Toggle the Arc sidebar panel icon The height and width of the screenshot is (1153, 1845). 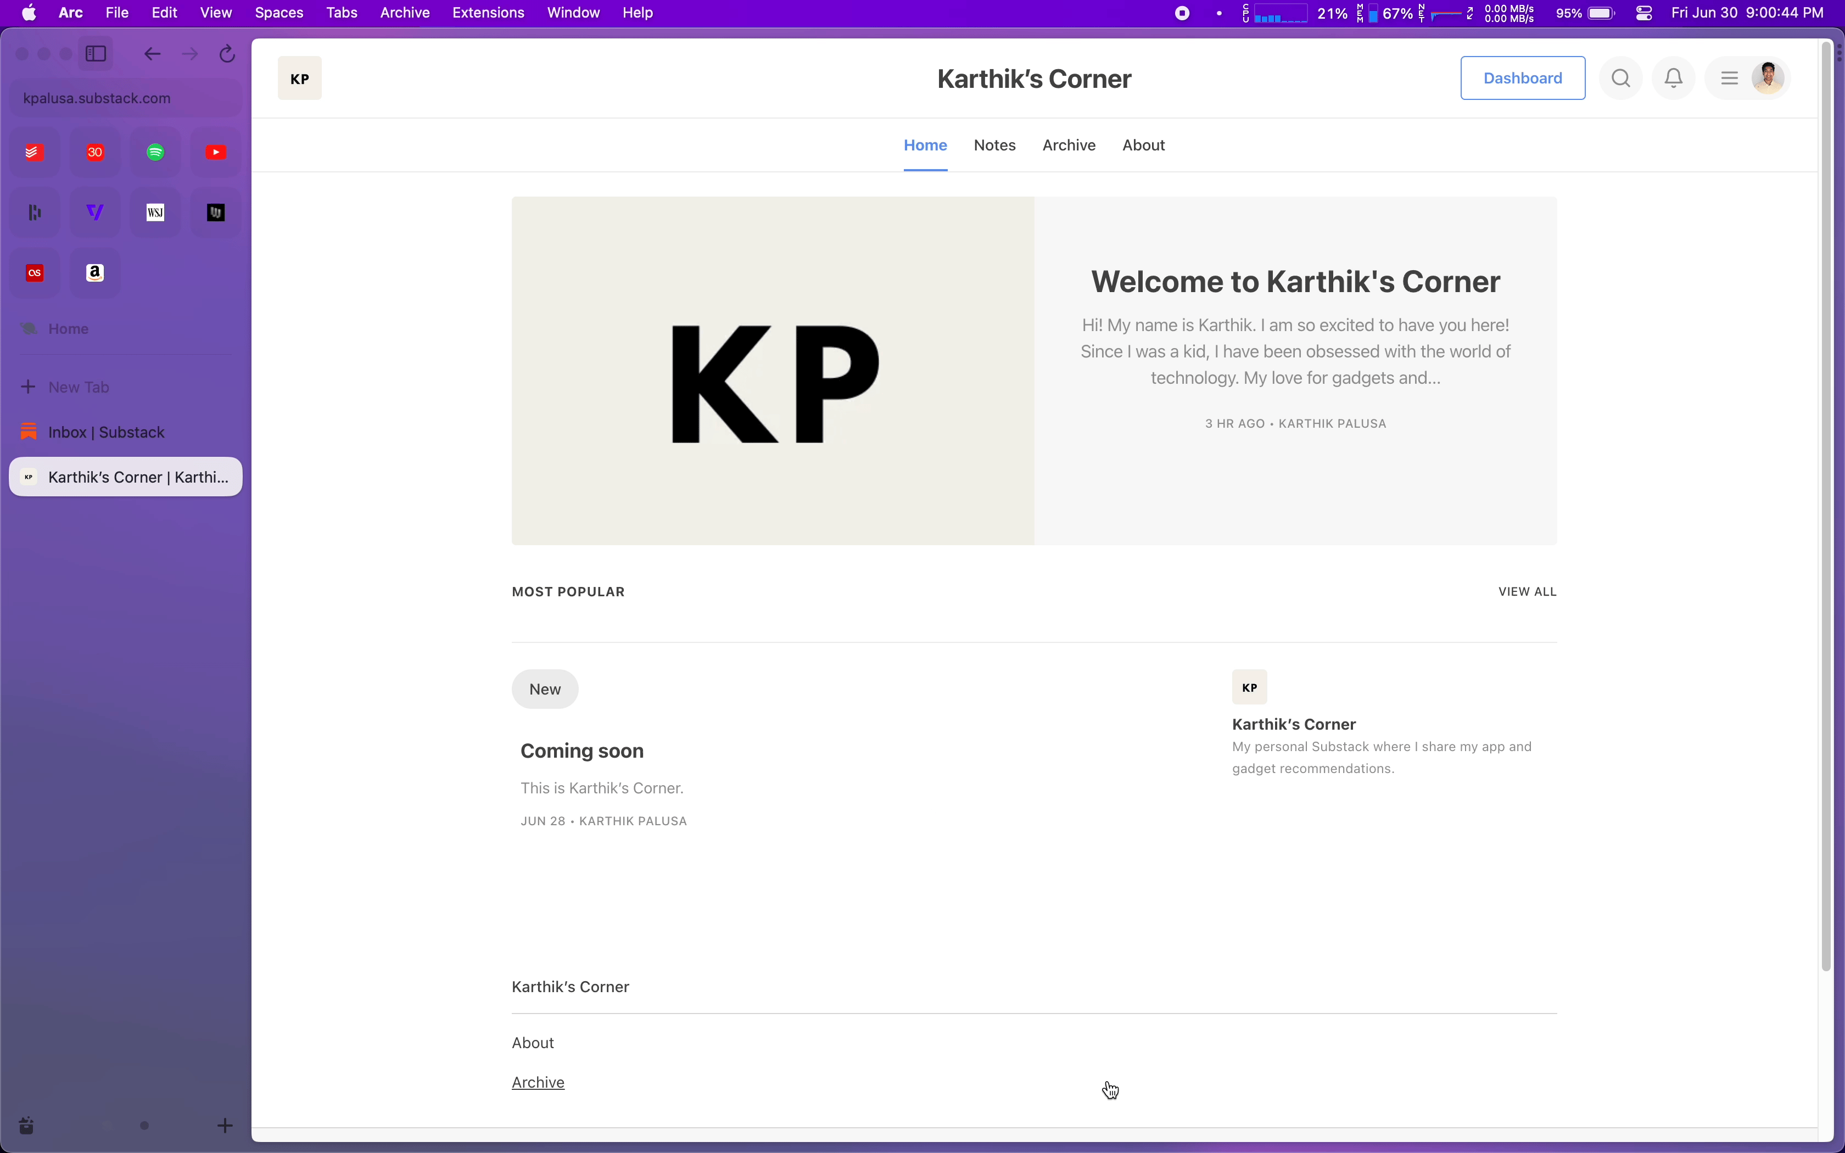click(x=96, y=54)
